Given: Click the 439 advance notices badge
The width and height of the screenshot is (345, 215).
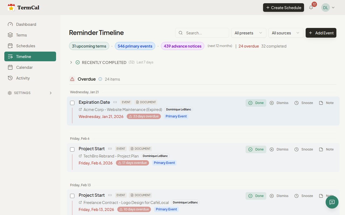Looking at the screenshot, I should point(182,46).
